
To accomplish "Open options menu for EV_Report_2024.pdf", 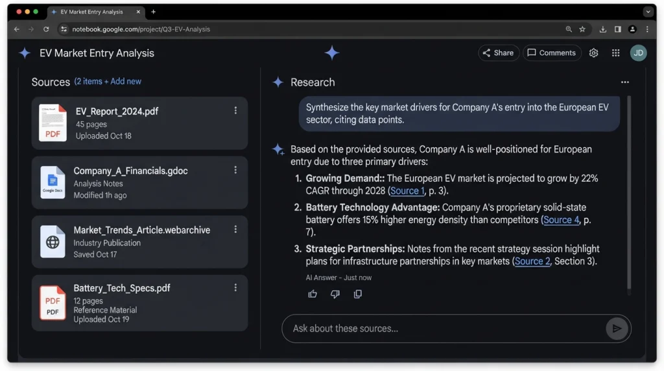I will coord(235,110).
